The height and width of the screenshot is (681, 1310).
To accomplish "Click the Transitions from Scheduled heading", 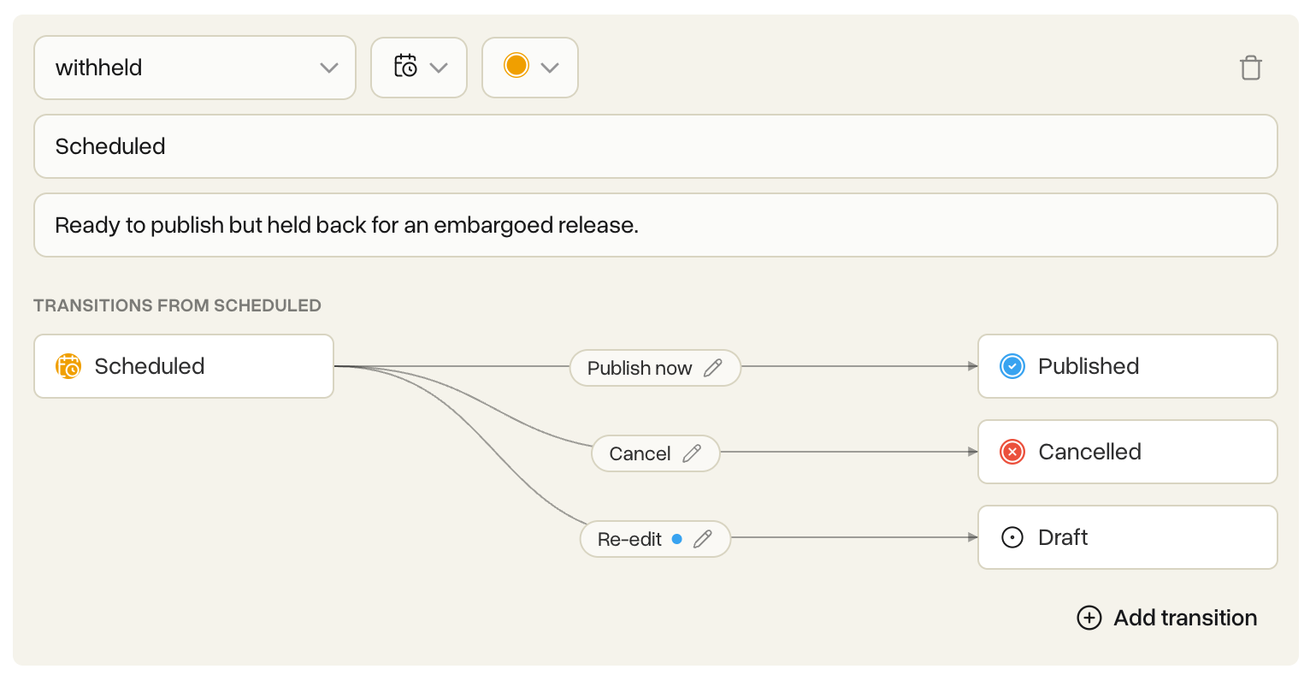I will point(177,305).
